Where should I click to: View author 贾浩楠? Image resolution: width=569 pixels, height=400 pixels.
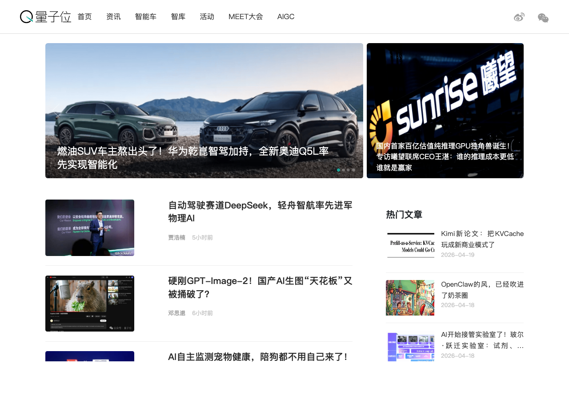pyautogui.click(x=176, y=238)
